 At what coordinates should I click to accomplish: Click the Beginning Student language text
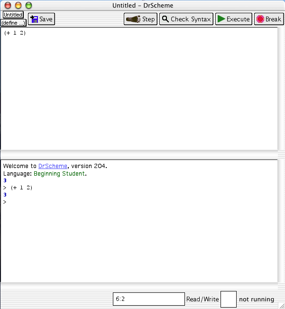tap(59, 174)
